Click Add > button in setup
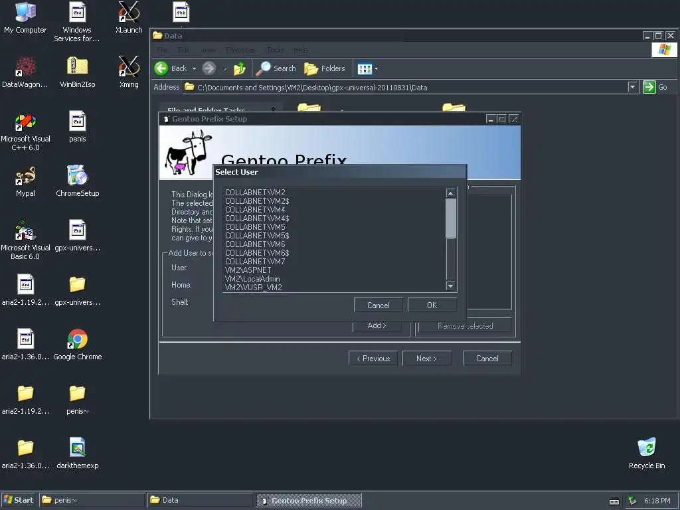The width and height of the screenshot is (680, 510). click(377, 325)
